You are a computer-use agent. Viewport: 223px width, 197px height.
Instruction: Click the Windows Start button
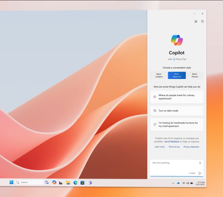pyautogui.click(x=11, y=182)
